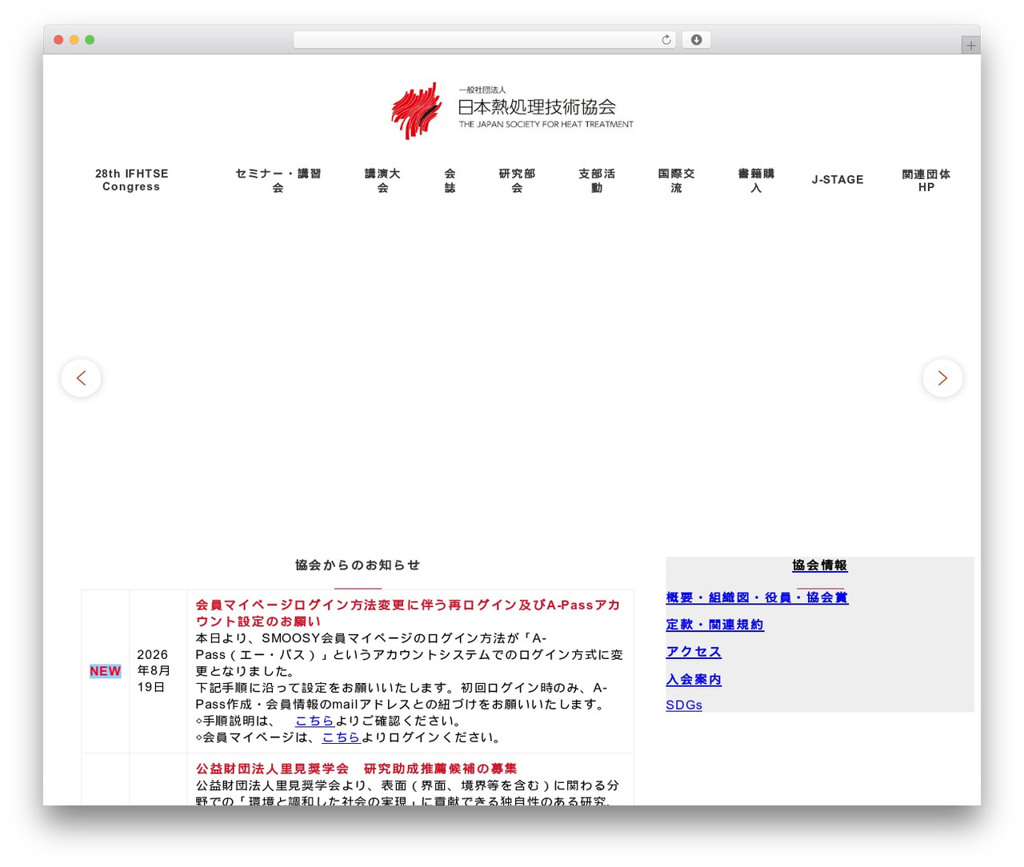Click the browser reload icon

tap(666, 40)
